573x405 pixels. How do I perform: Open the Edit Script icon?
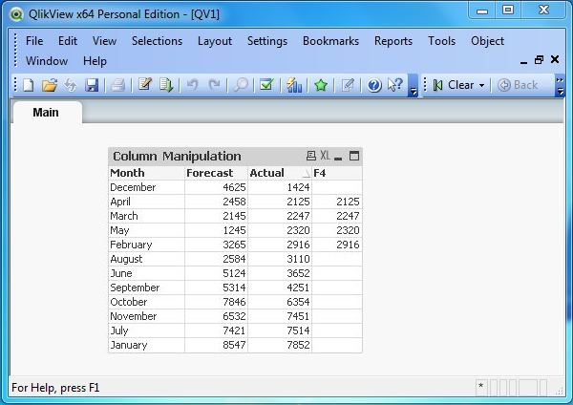click(x=145, y=84)
